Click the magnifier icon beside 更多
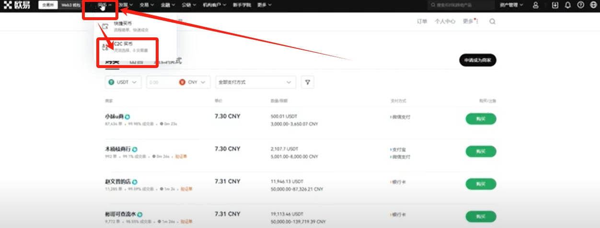Screen dimensions: 600x228 492,22
